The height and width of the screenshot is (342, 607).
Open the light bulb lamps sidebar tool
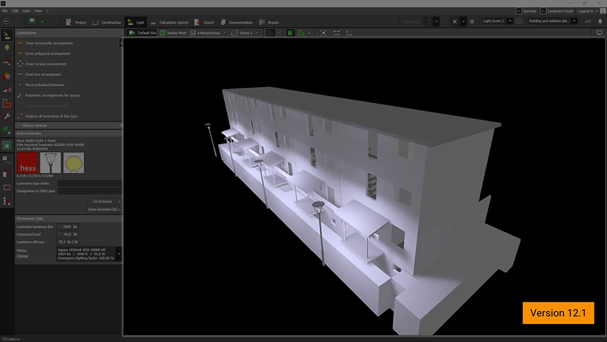point(7,48)
